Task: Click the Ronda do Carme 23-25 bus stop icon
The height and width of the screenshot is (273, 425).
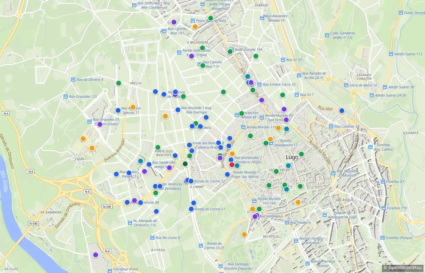Action: 201,245
